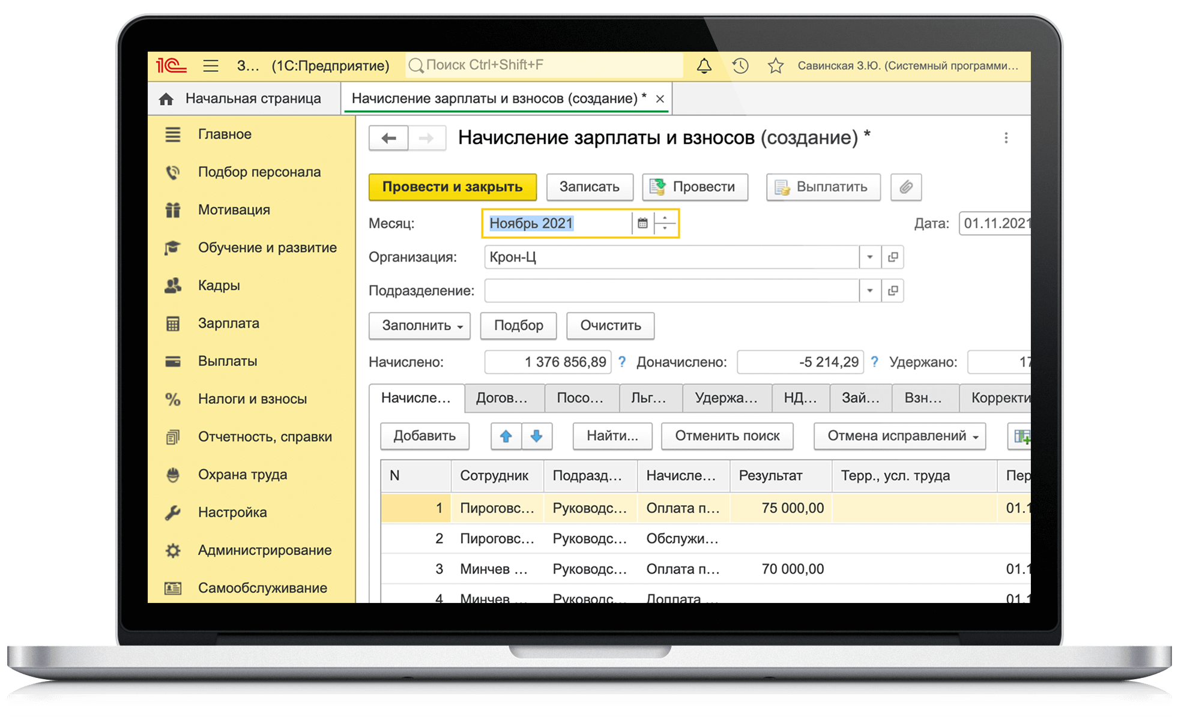Open Зарплата section in sidebar
1178x726 pixels.
[x=228, y=323]
